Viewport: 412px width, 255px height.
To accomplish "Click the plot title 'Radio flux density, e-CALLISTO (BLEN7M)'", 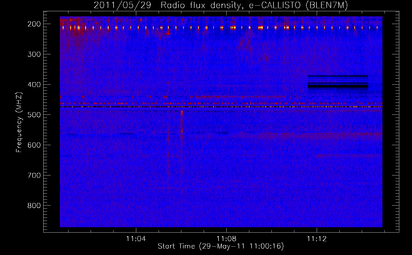I will tap(254, 5).
